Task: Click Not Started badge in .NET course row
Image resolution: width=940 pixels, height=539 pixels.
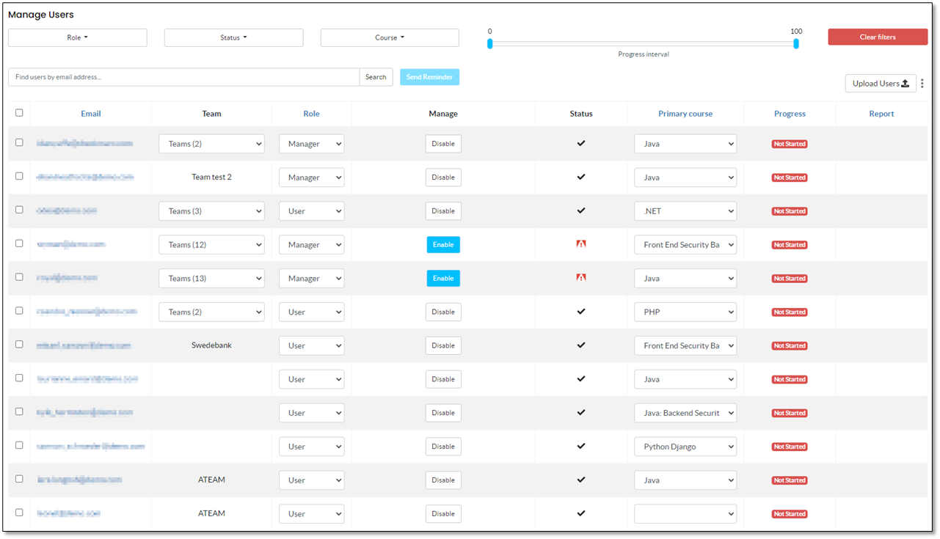Action: 790,211
